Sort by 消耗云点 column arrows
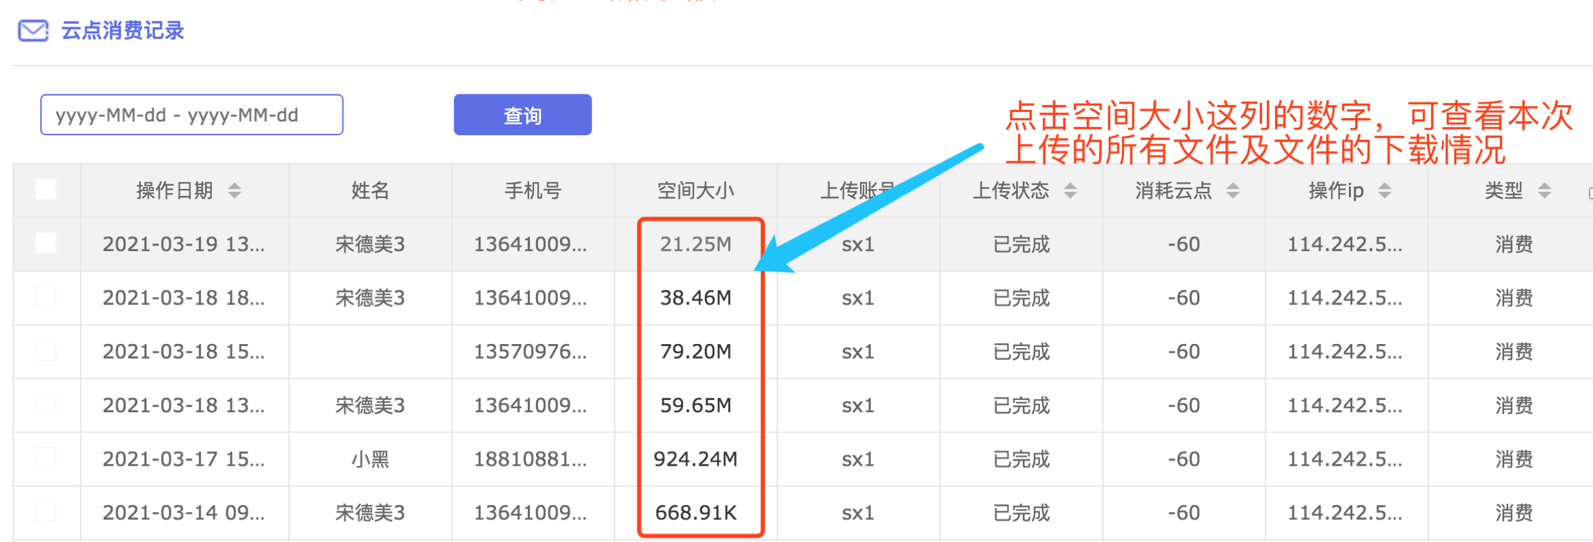 coord(1233,190)
